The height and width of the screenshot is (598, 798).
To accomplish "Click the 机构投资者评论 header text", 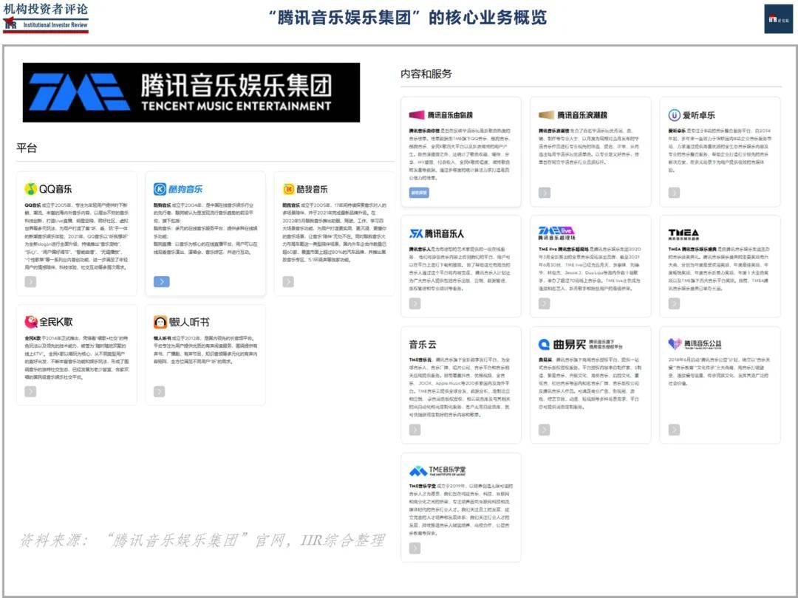I will click(45, 9).
